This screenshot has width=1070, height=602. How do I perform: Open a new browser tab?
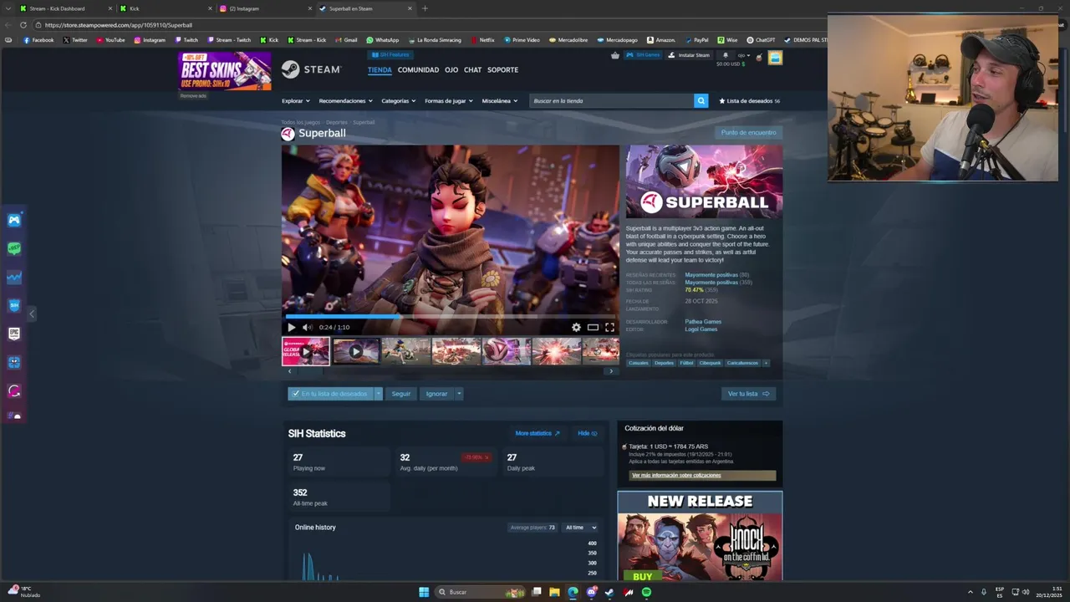pos(425,8)
